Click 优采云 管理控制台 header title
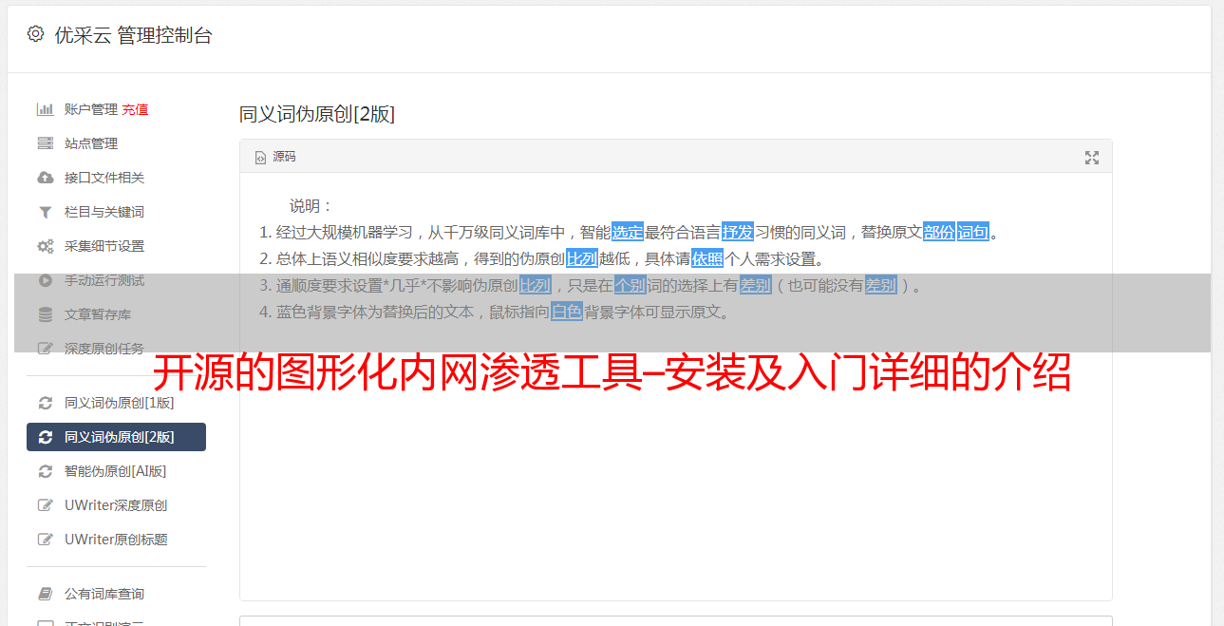This screenshot has width=1224, height=626. [x=134, y=35]
